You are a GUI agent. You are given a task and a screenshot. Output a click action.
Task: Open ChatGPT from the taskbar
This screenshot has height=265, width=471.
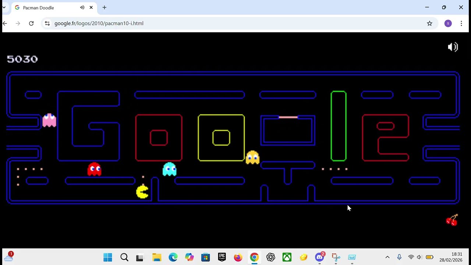click(x=271, y=257)
